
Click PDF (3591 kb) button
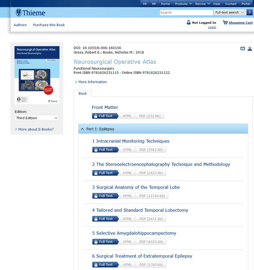(151, 150)
